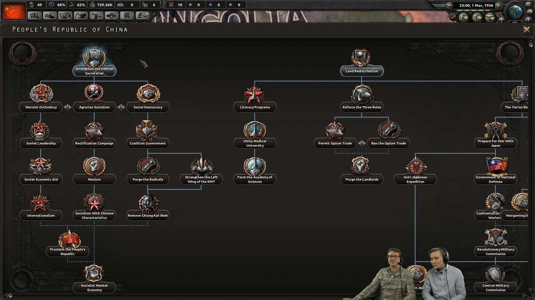The height and width of the screenshot is (300, 535).
Task: Open the air ledger plane icon
Action: click(490, 18)
